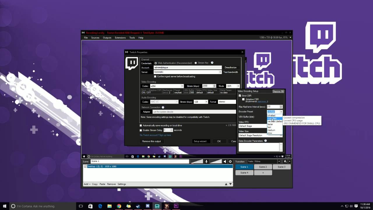This screenshot has width=373, height=210.
Task: Open the Tools menu
Action: pyautogui.click(x=132, y=38)
